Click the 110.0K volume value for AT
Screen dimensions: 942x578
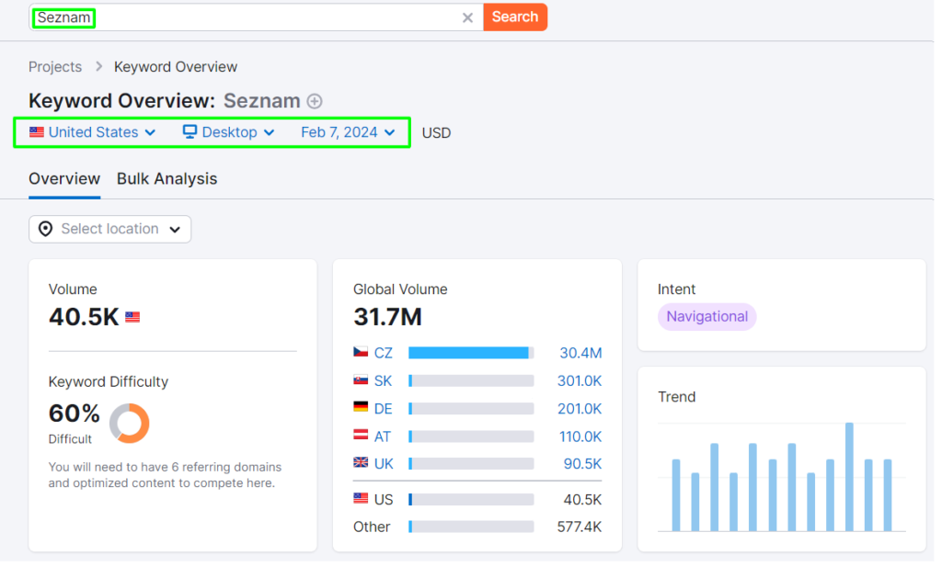pyautogui.click(x=580, y=436)
